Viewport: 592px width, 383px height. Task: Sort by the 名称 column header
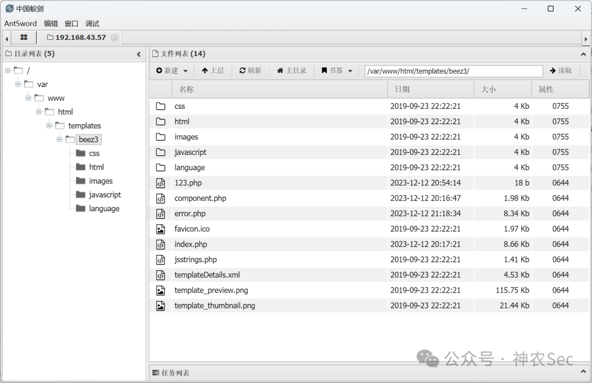(x=280, y=89)
